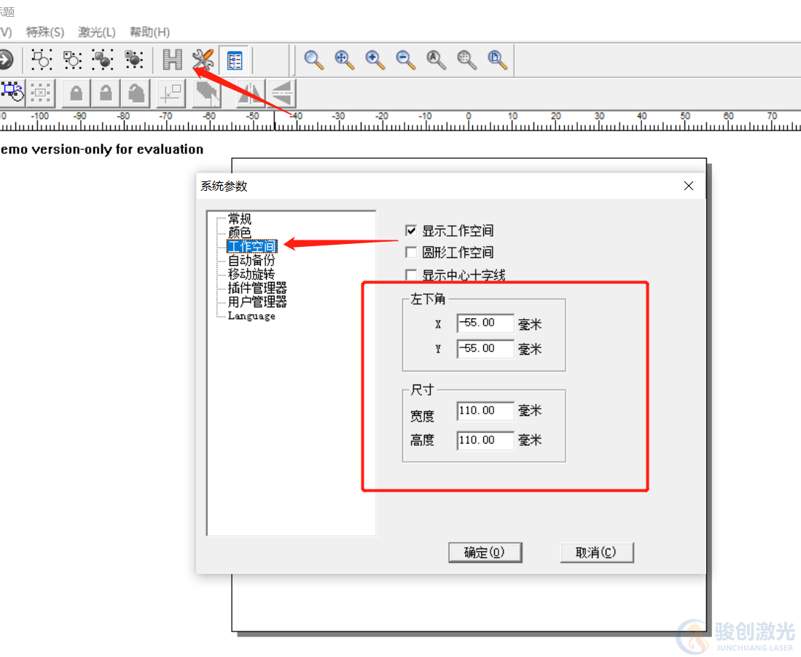Click the outlined square-and-circle selection icon
This screenshot has height=657, width=801.
pyautogui.click(x=42, y=60)
